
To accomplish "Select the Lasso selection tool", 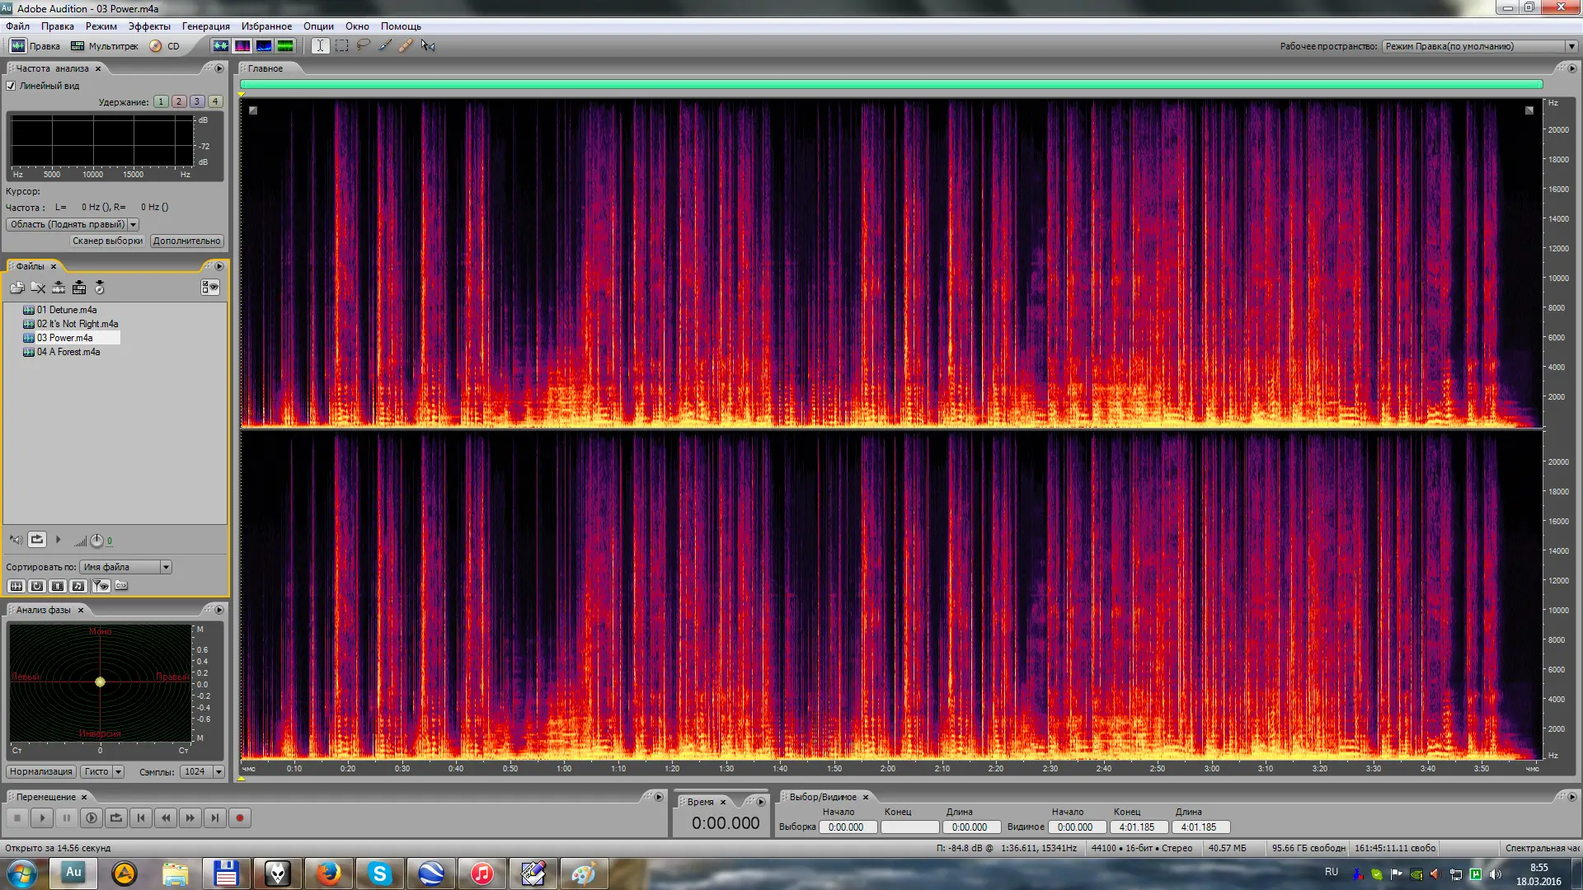I will (x=363, y=46).
